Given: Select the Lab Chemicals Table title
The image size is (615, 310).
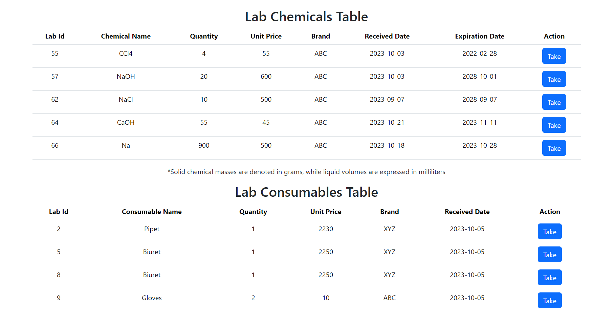Looking at the screenshot, I should click(306, 17).
